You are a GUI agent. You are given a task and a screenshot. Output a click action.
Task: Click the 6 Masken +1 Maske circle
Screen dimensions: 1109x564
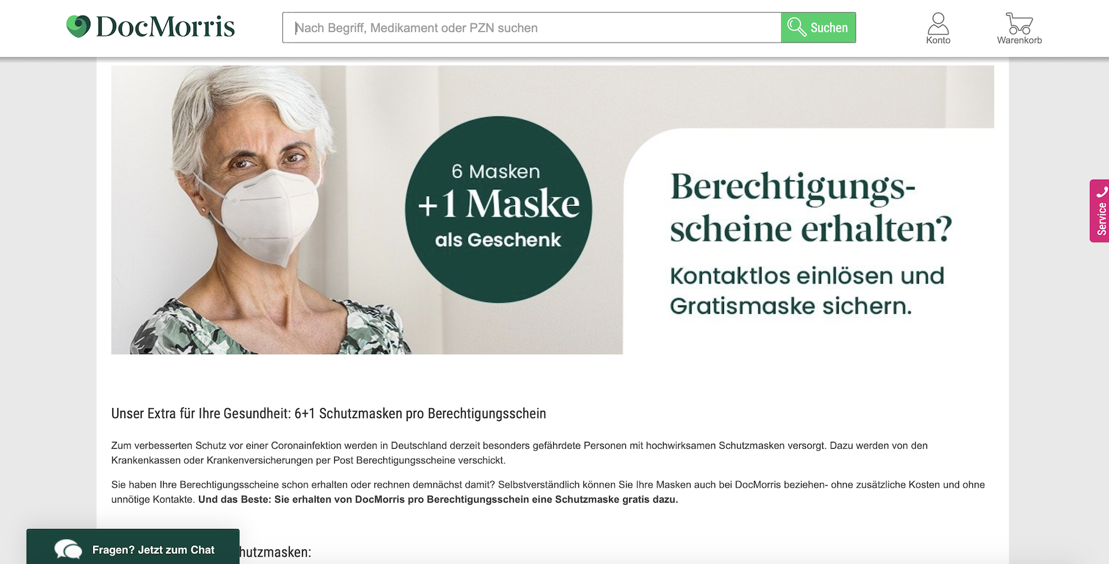498,209
